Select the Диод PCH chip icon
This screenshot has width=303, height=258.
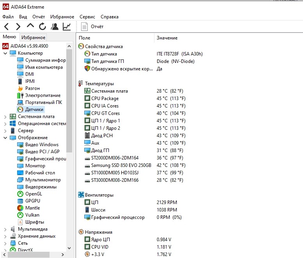point(87,135)
